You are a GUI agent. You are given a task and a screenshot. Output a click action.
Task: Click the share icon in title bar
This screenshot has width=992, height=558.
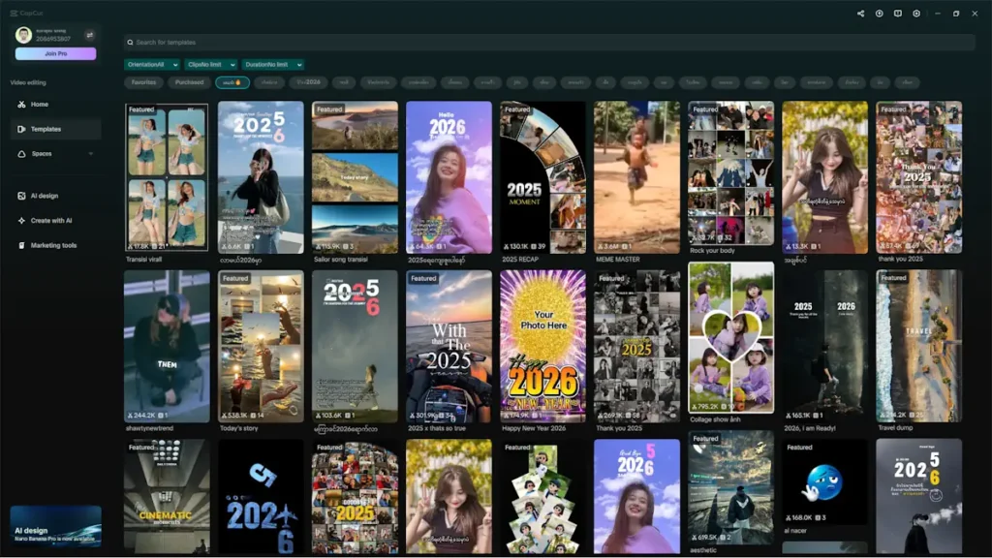pos(860,14)
